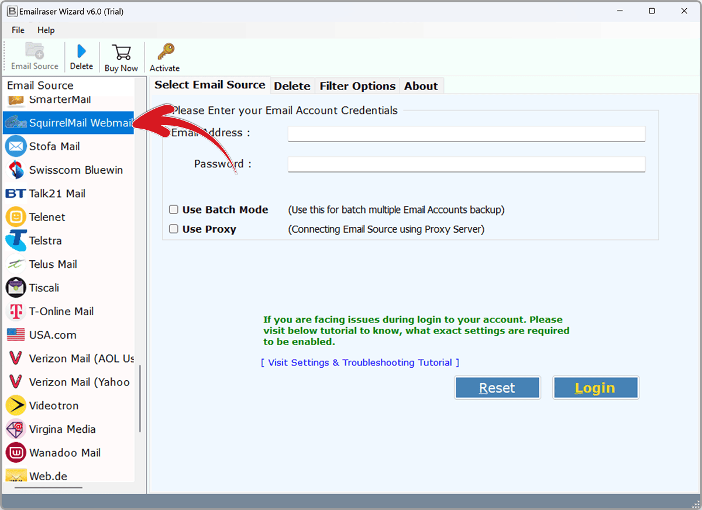The image size is (702, 510).
Task: Click the Reset button
Action: (x=497, y=388)
